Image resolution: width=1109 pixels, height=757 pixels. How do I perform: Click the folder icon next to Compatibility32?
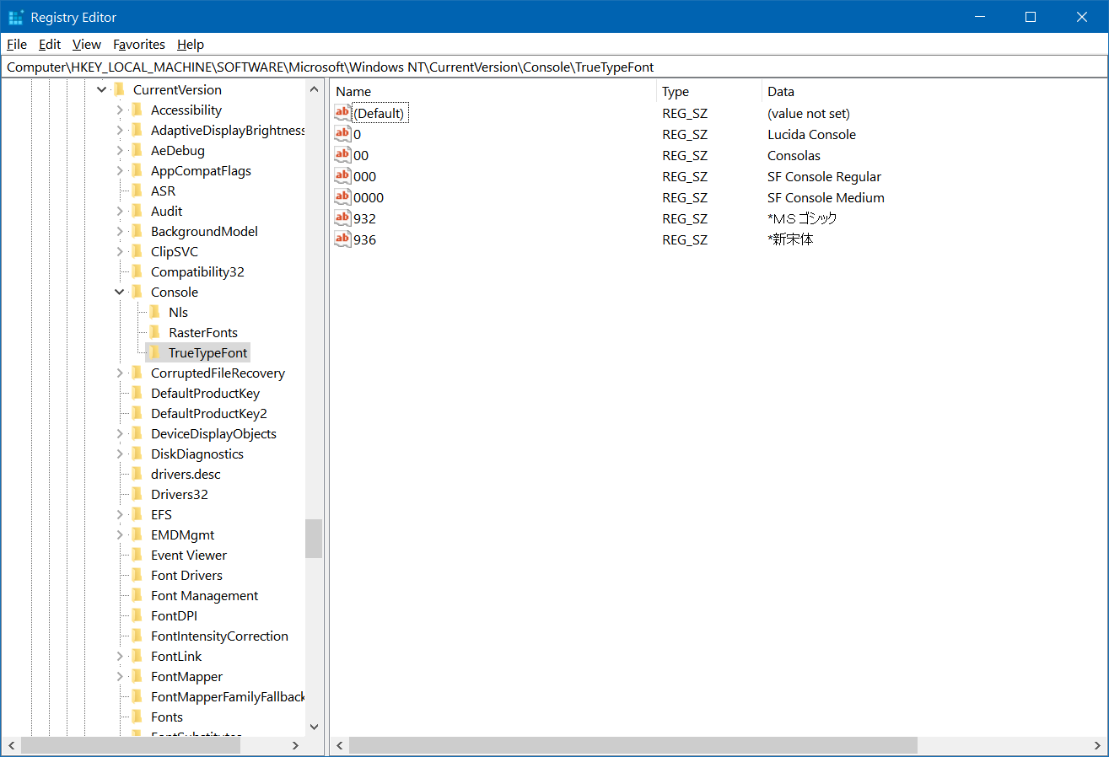(x=137, y=271)
